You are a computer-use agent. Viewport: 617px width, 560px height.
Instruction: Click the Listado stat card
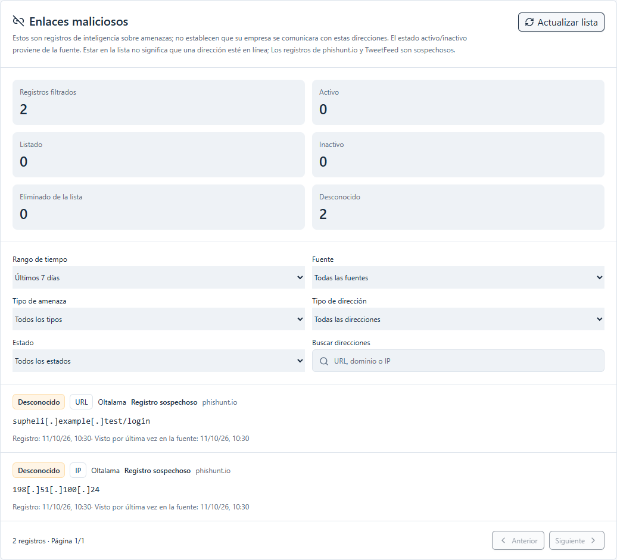[x=158, y=155]
